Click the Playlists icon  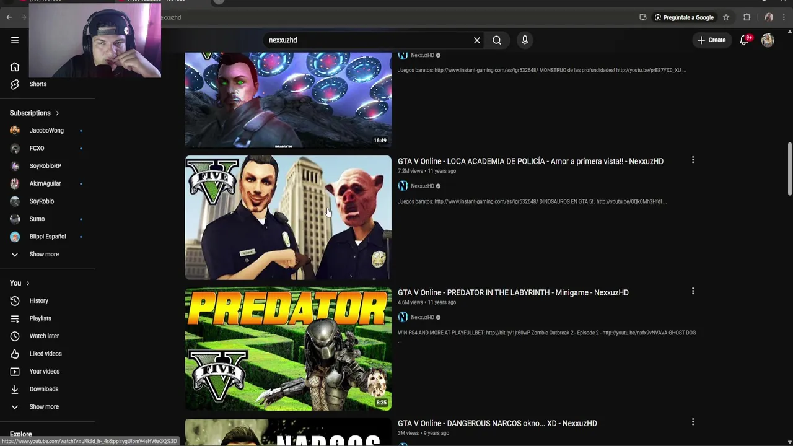tap(15, 318)
